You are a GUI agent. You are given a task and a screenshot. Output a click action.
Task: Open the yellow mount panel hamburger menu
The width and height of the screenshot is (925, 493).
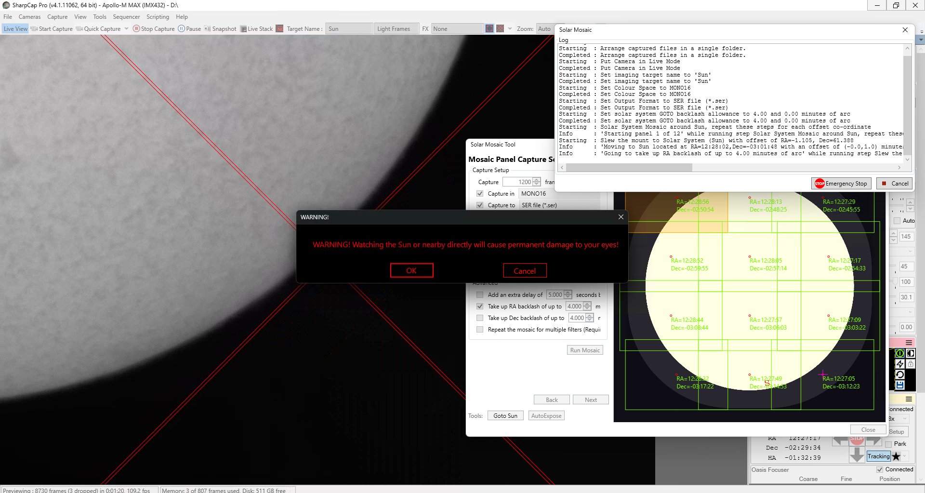point(909,399)
